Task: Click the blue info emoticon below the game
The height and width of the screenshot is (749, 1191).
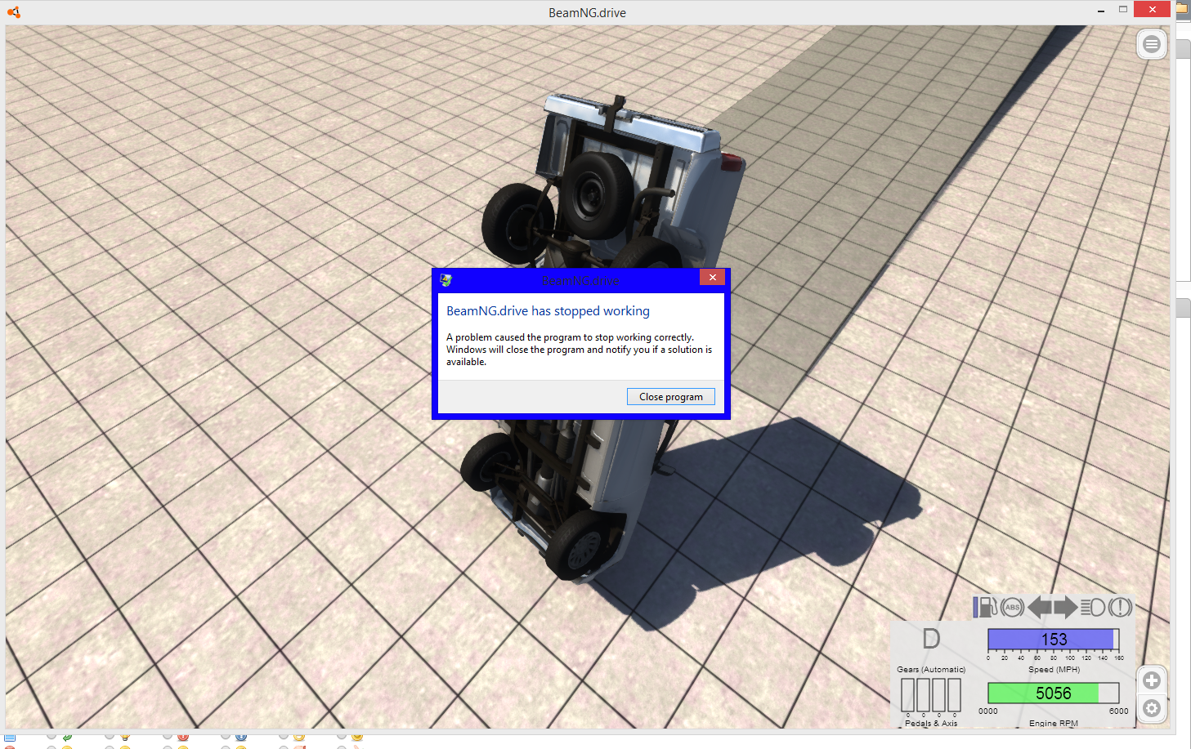Action: (241, 736)
